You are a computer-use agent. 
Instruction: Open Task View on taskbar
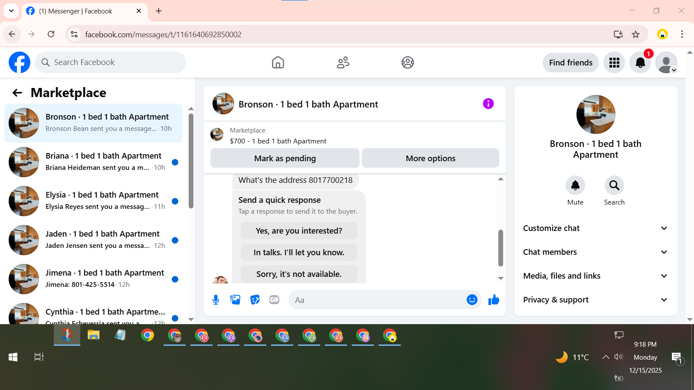[39, 357]
